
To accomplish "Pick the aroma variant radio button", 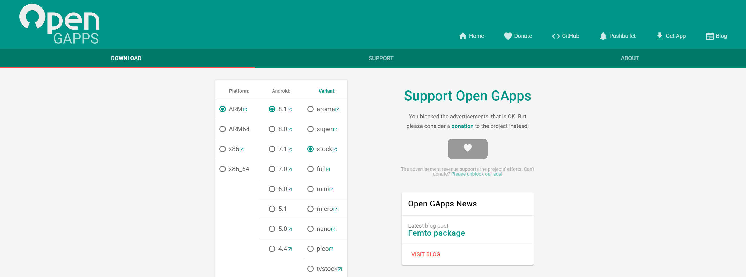I will coord(310,109).
